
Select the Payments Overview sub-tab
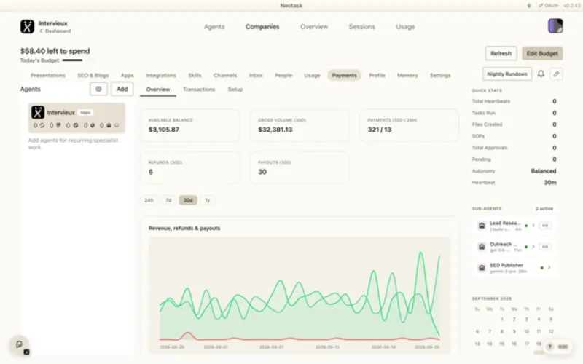point(158,90)
